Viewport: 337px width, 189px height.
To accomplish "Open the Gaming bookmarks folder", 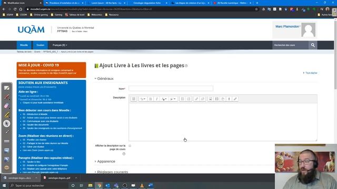I will coord(56,15).
